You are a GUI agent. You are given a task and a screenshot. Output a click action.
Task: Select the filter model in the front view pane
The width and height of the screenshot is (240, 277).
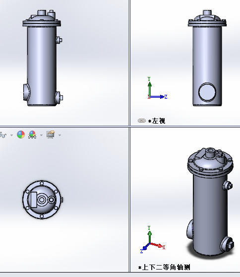pos(42,58)
